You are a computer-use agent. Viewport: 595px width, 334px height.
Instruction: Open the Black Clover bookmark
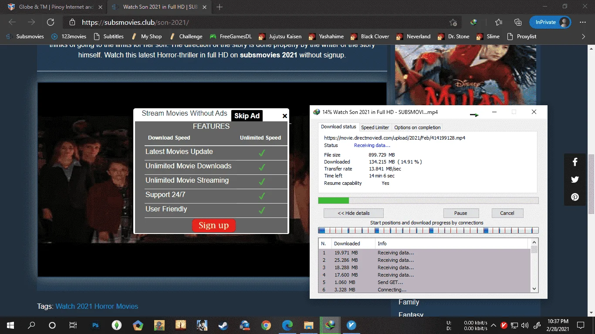(370, 37)
